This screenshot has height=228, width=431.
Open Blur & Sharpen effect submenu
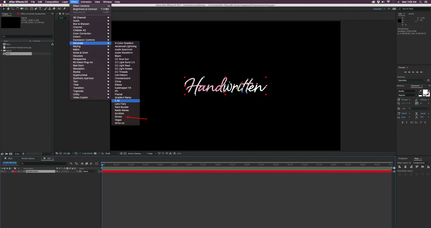[90, 24]
